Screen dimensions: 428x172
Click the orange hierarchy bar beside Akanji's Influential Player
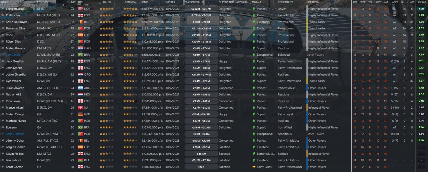click(307, 108)
